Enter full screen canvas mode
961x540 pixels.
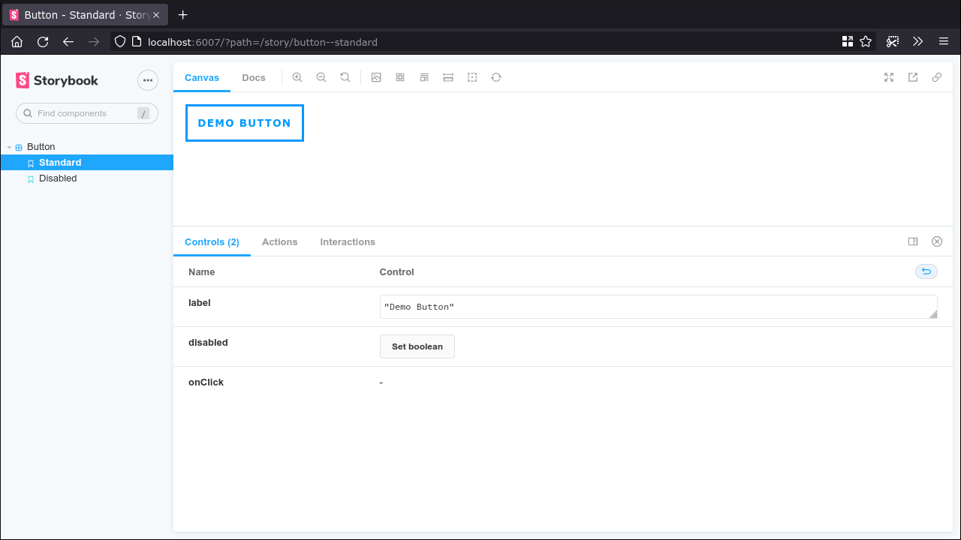click(x=889, y=77)
